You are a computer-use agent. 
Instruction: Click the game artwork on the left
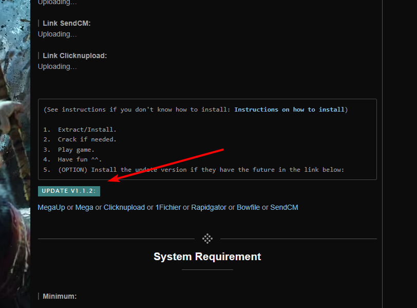tap(15, 154)
